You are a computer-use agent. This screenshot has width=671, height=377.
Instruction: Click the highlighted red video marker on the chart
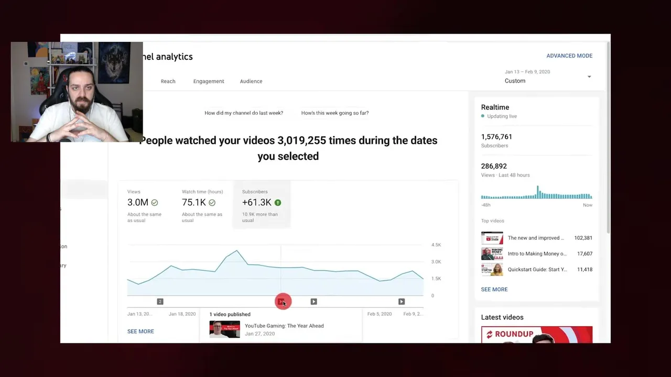(282, 302)
